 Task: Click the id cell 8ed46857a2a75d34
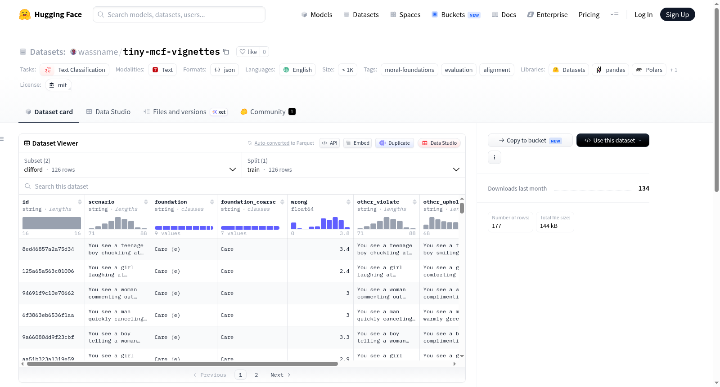tap(52, 249)
